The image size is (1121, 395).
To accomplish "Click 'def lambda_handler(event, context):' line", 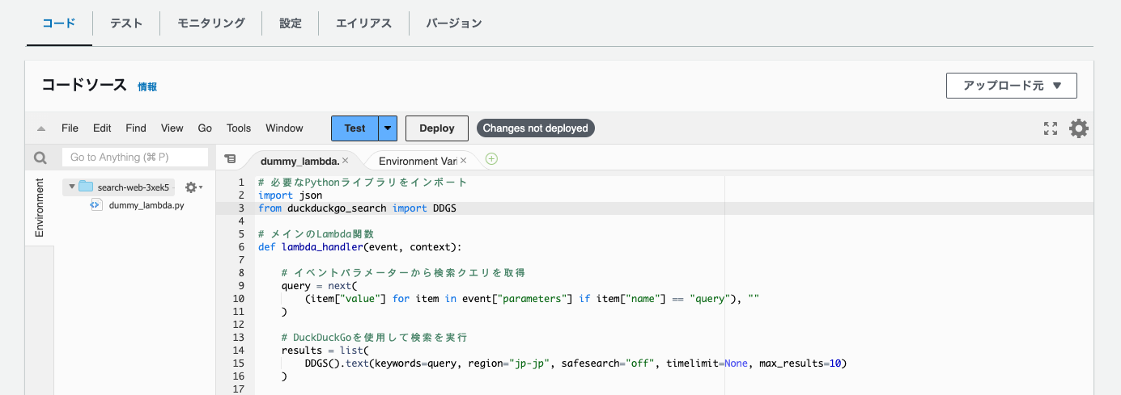I will point(359,247).
